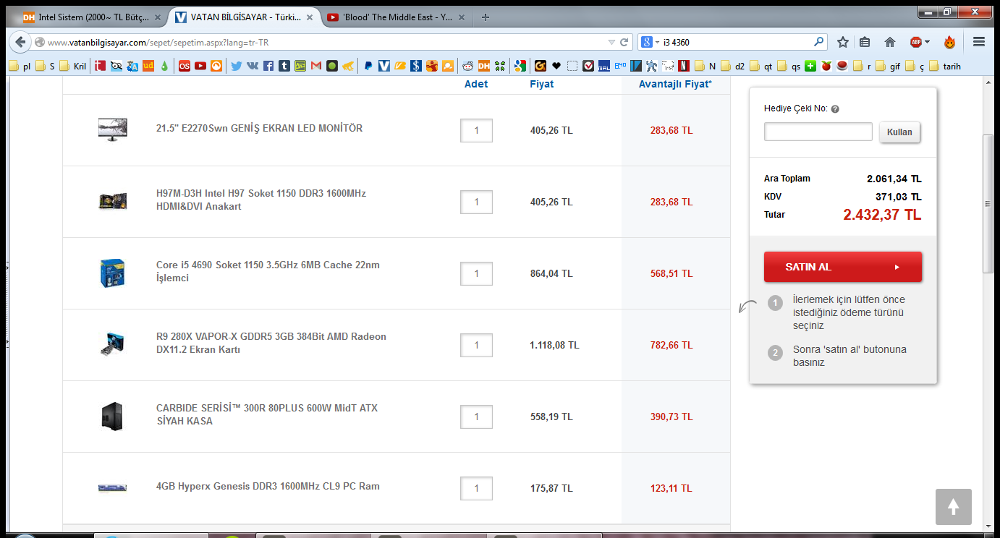The image size is (1000, 538).
Task: Click the Hediye Çeki No input field
Action: (818, 132)
